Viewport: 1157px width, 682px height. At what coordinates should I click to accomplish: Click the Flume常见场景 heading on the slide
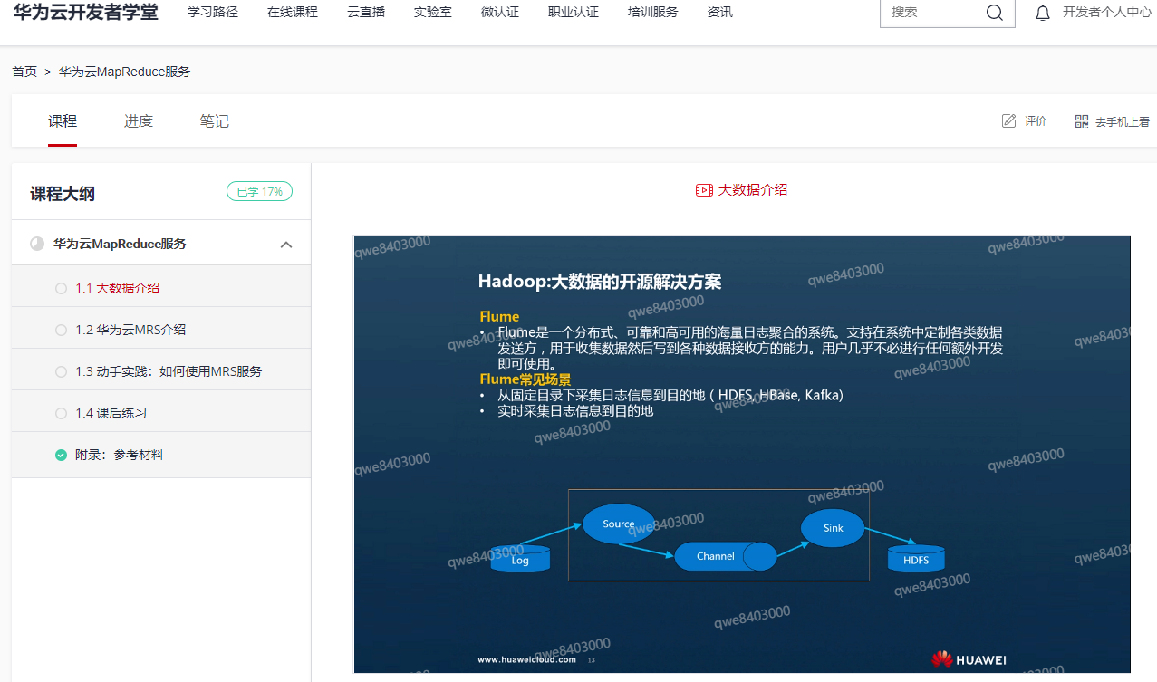click(525, 379)
